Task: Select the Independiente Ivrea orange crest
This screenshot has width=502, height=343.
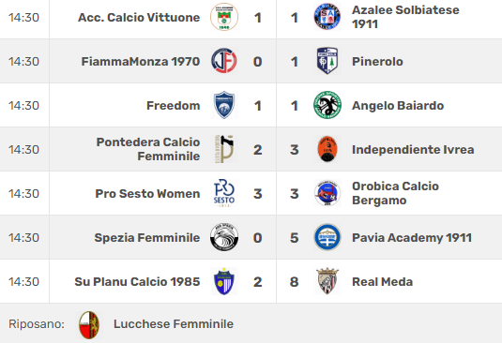Action: pos(327,149)
